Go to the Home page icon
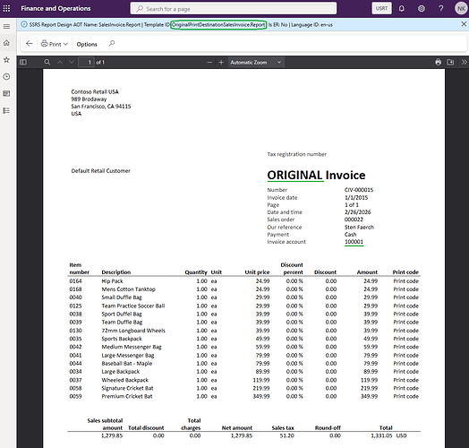 click(x=6, y=43)
